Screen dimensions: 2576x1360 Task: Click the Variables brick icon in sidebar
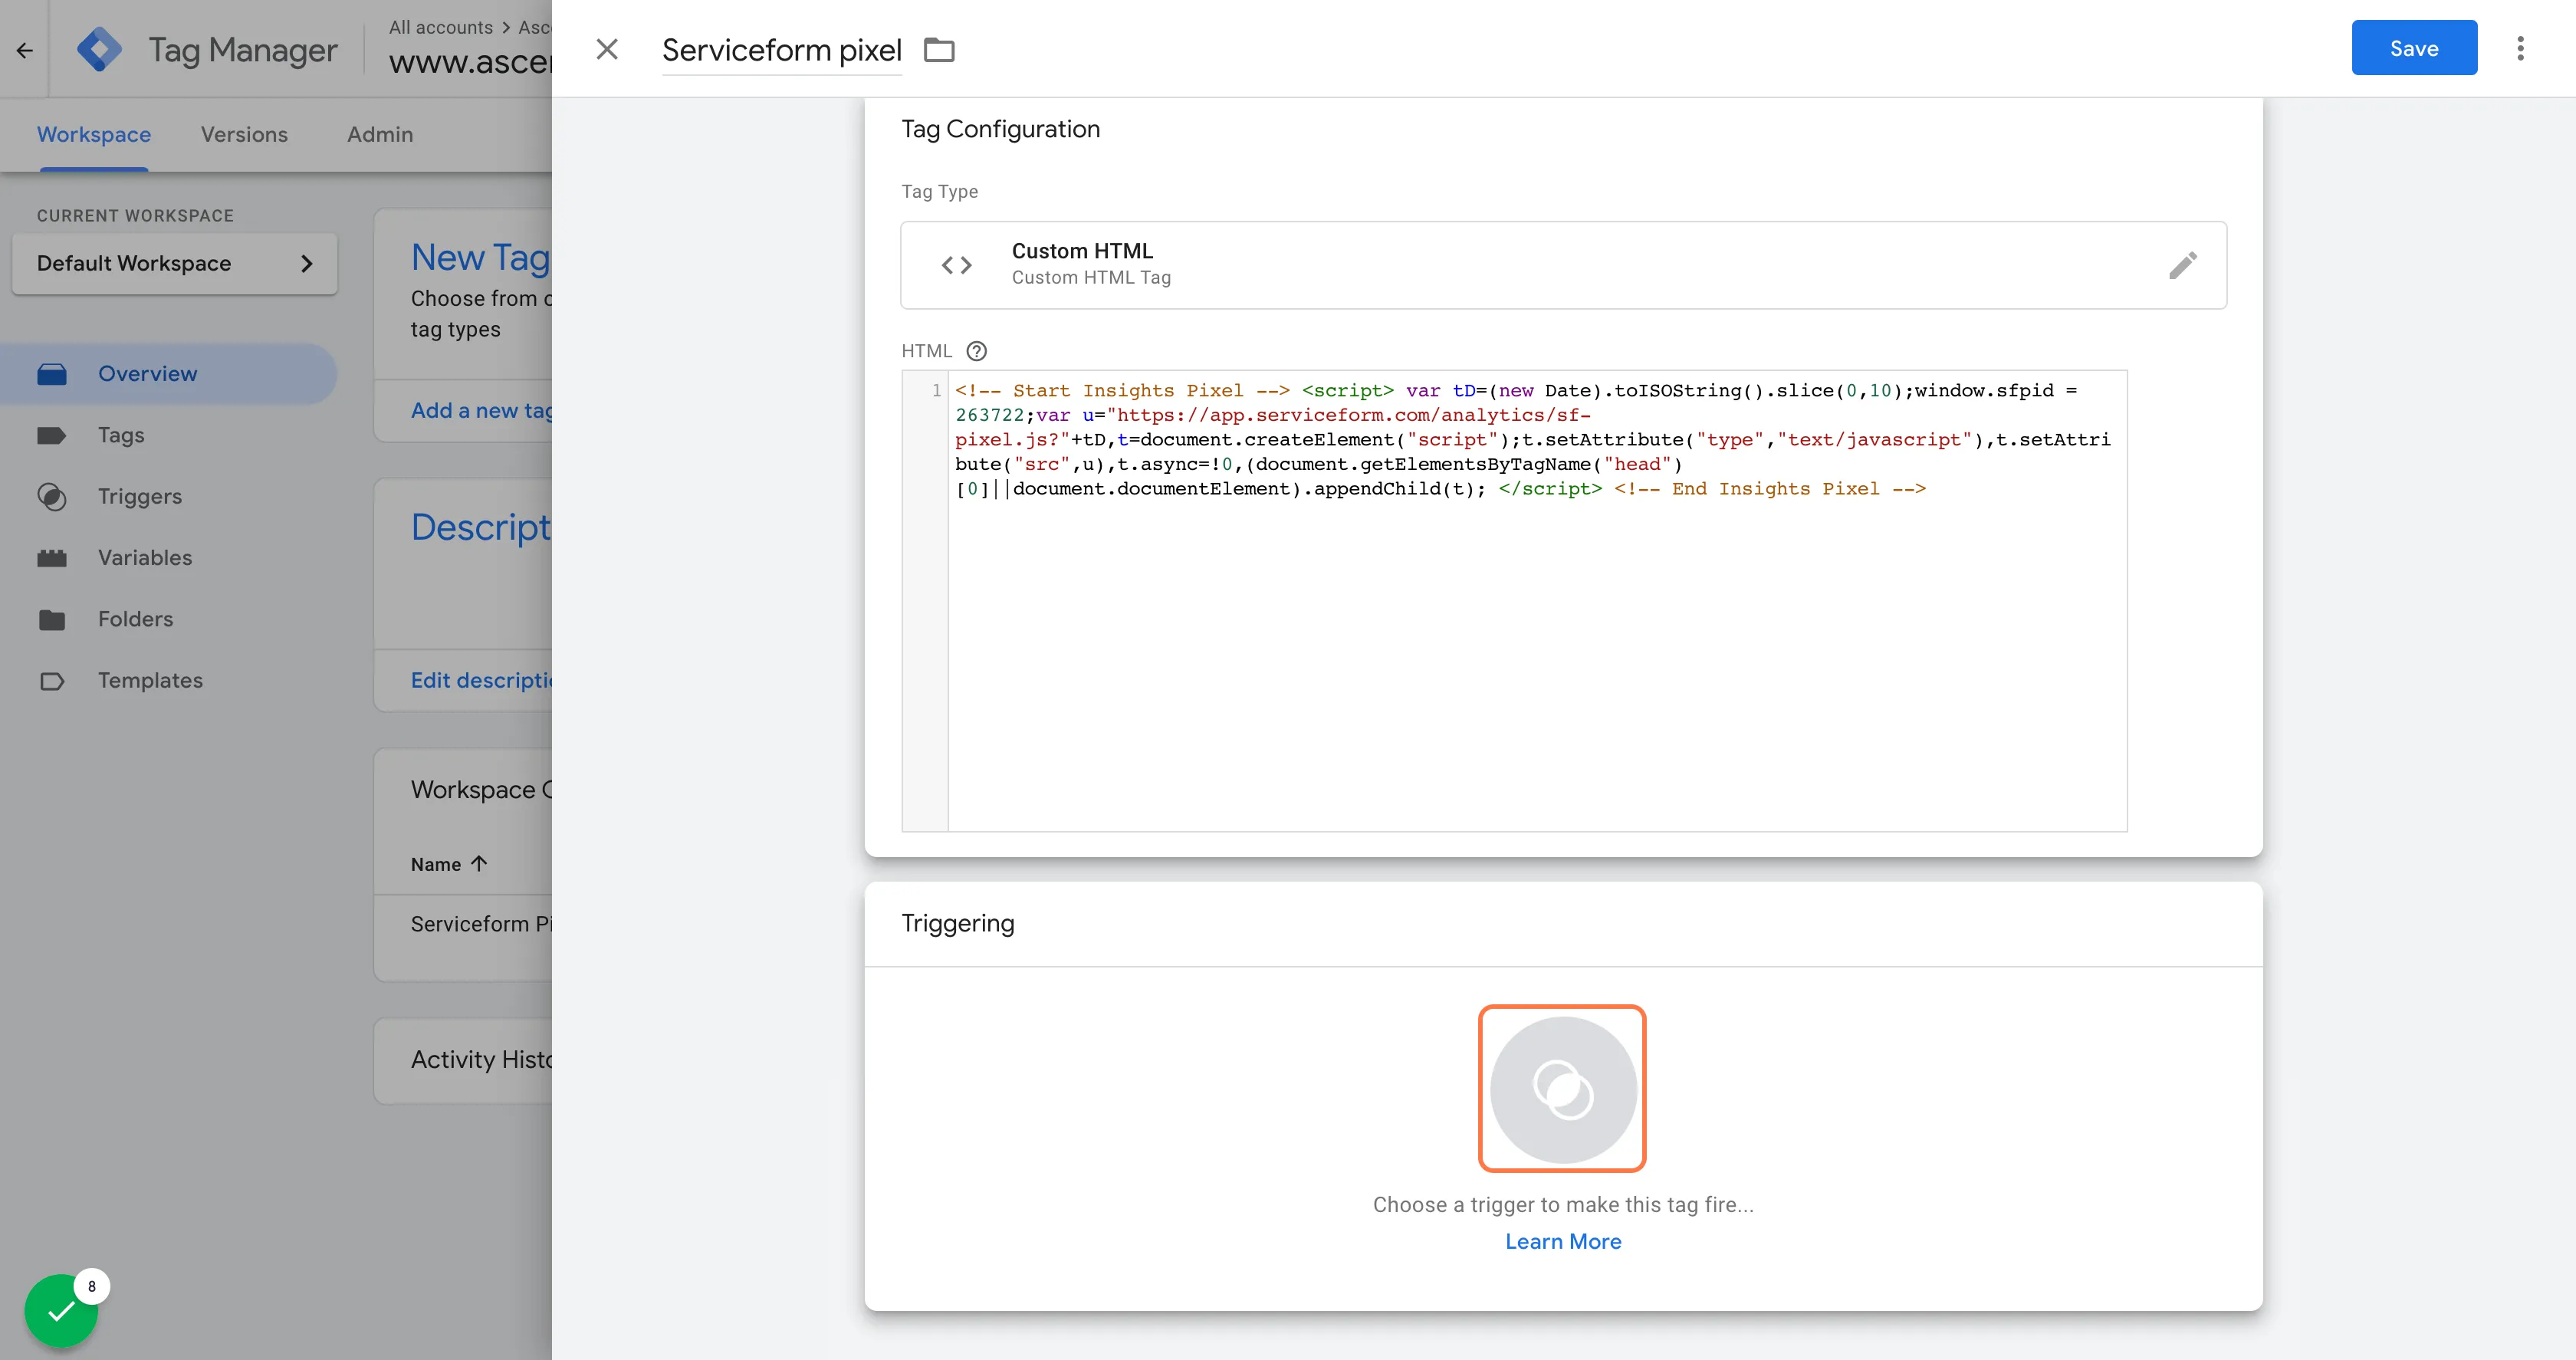[x=51, y=558]
